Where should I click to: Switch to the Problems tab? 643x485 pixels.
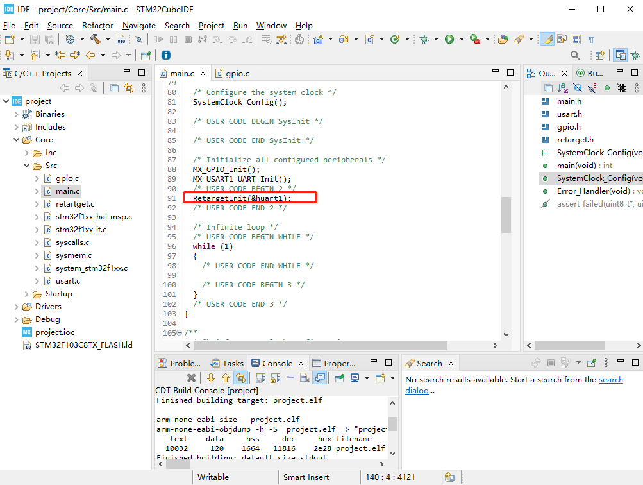(180, 363)
